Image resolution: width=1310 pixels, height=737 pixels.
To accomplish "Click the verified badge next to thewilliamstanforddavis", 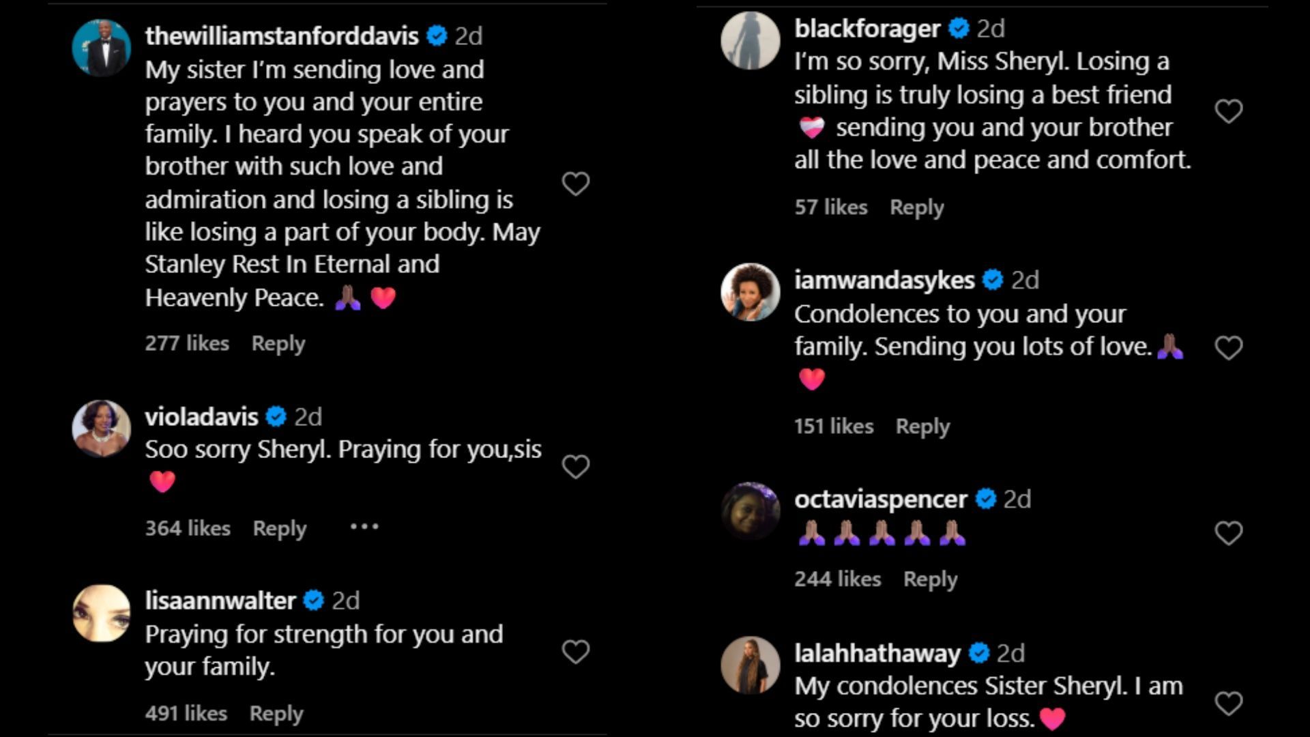I will click(437, 36).
